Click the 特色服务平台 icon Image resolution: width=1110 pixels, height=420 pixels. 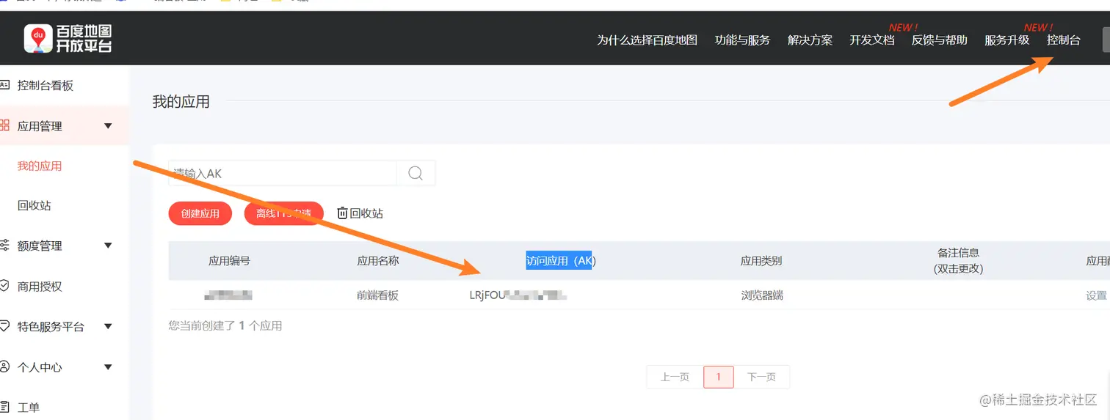coord(5,326)
